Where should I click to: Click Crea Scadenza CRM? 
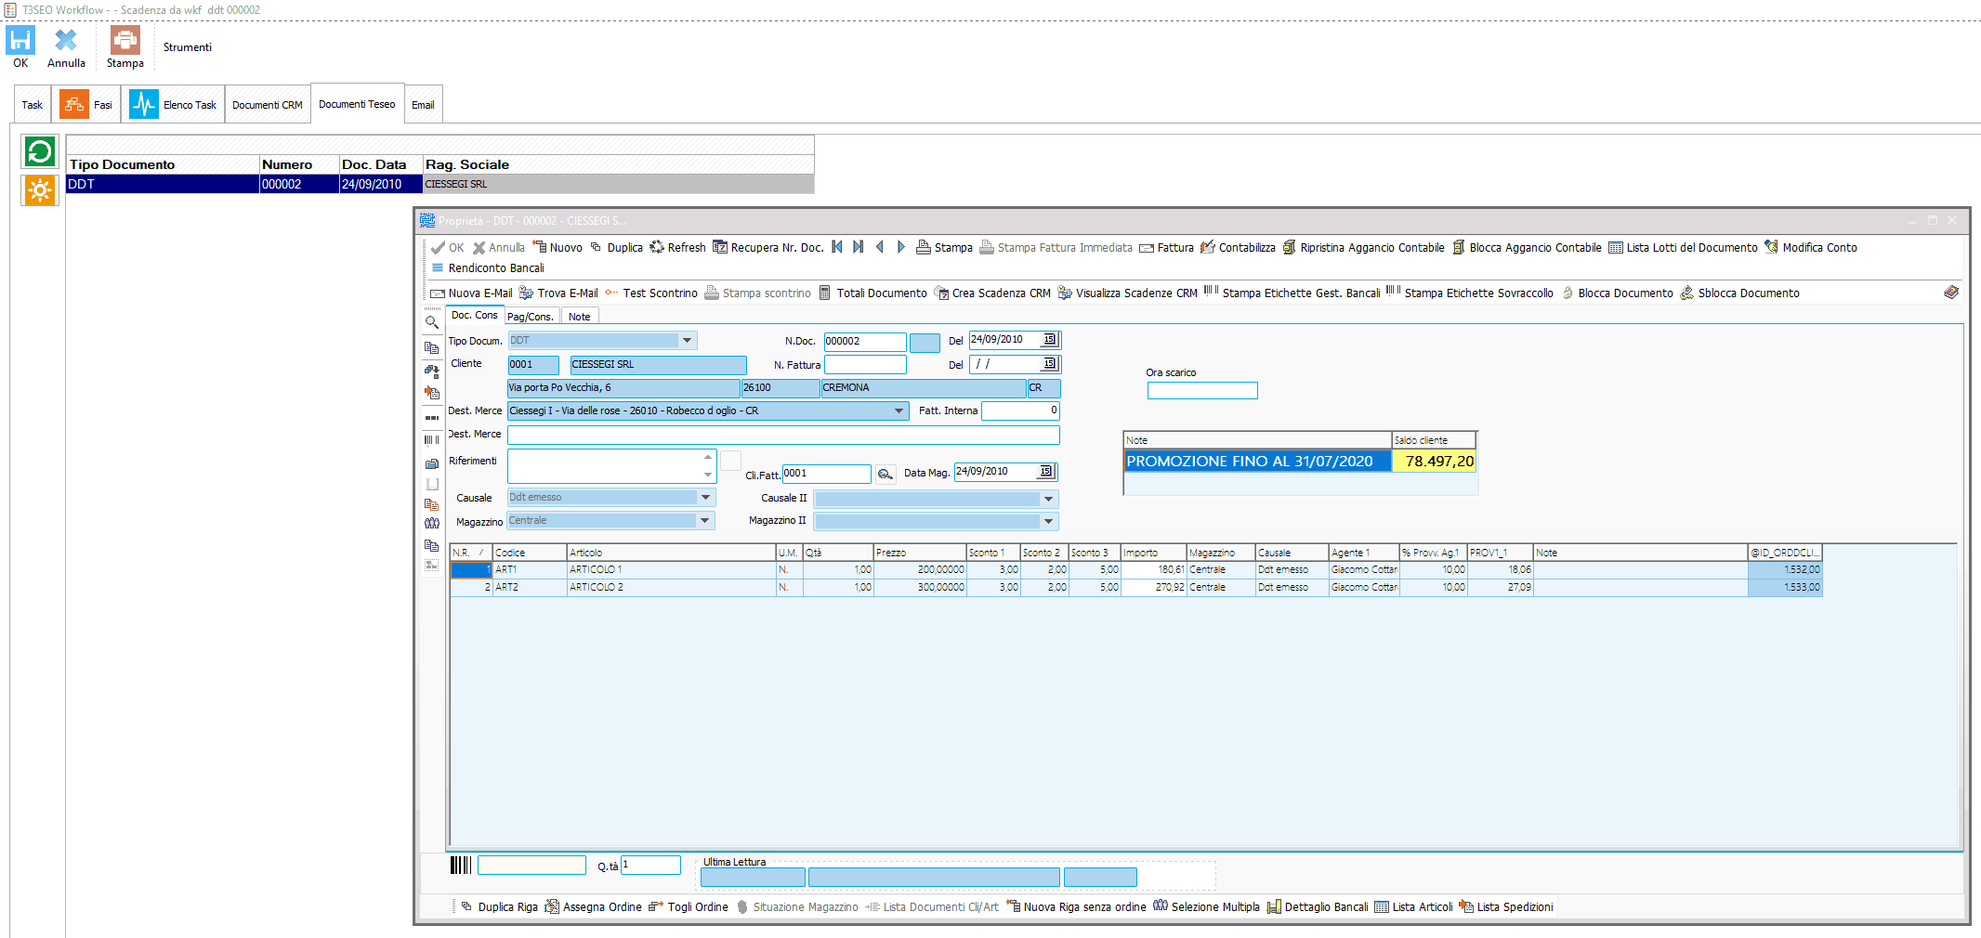992,293
